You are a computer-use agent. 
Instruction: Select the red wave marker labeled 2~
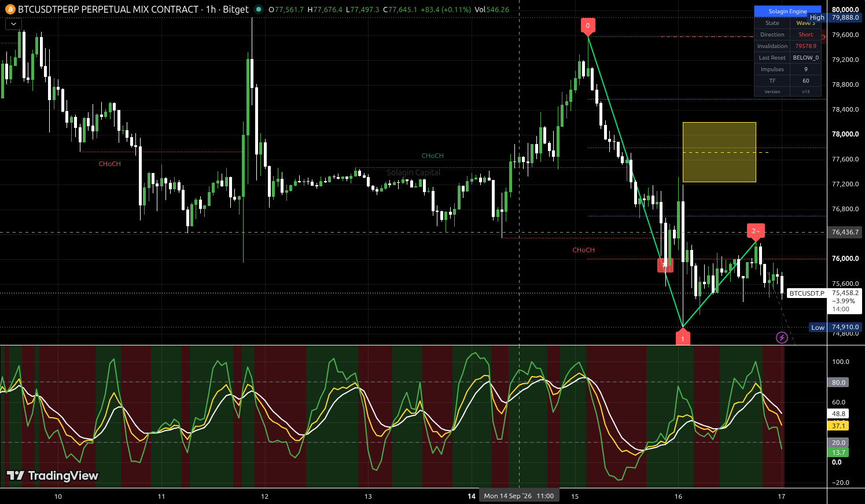pyautogui.click(x=756, y=231)
